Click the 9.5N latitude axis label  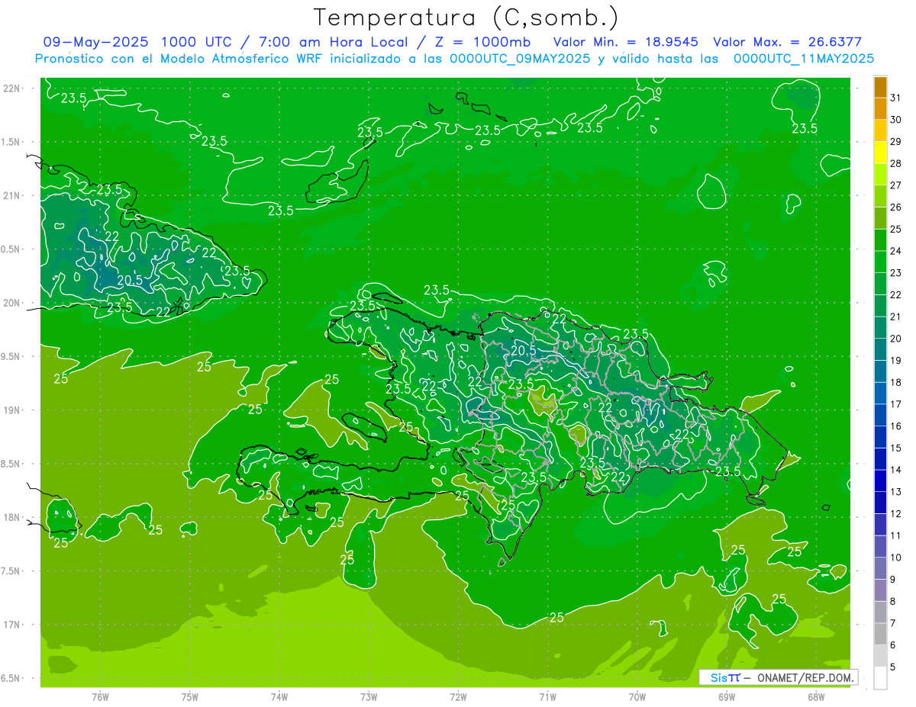pos(11,356)
